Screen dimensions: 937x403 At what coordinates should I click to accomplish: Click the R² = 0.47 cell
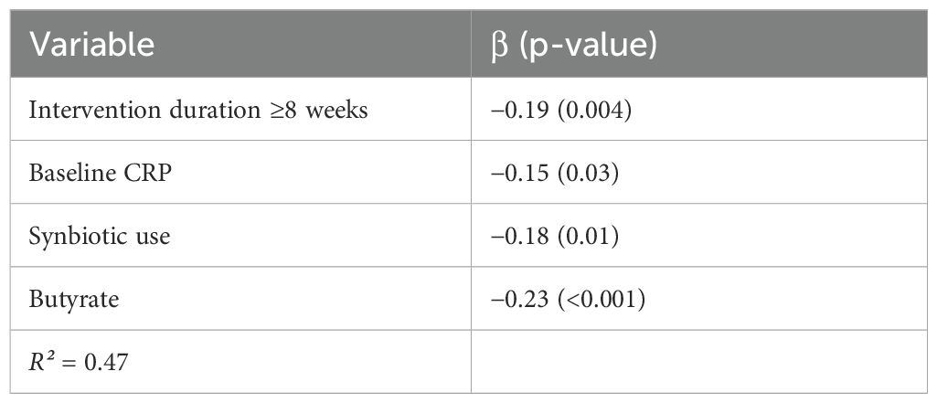[x=78, y=362]
